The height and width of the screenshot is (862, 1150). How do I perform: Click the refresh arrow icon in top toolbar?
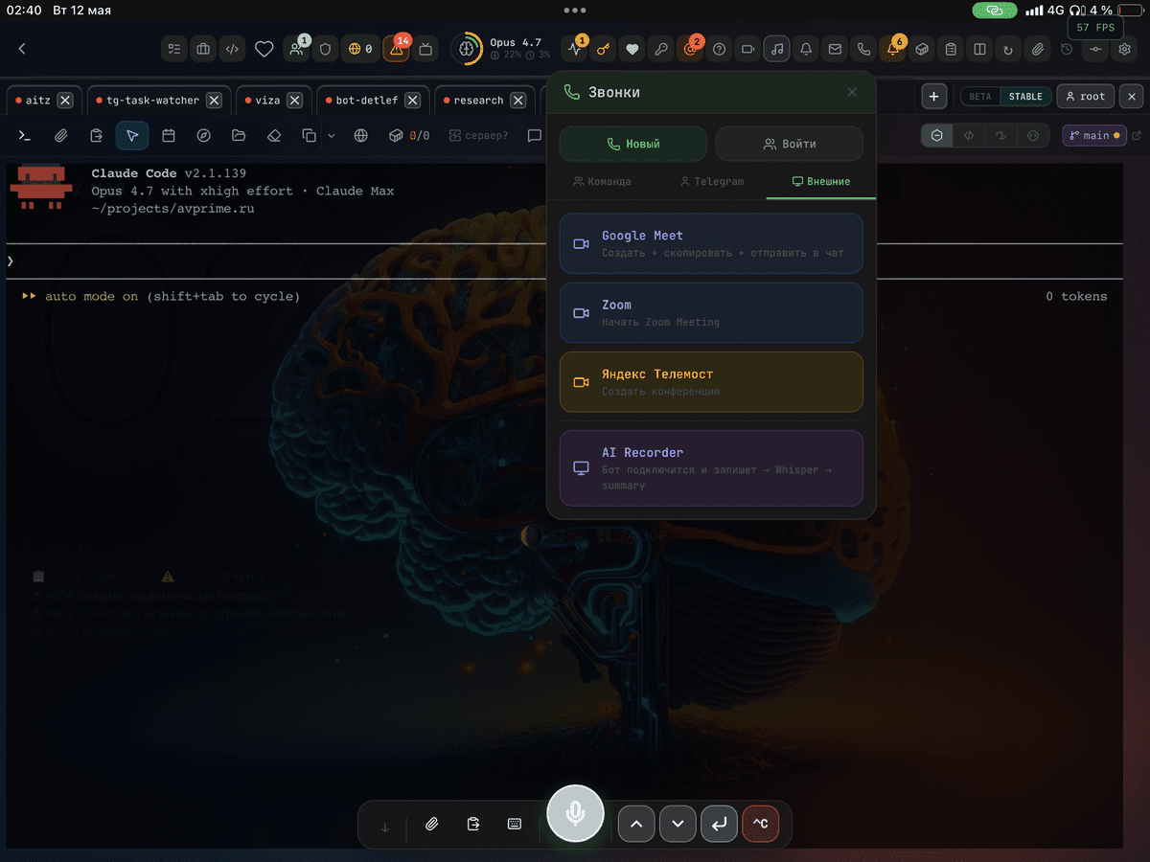pos(1008,49)
